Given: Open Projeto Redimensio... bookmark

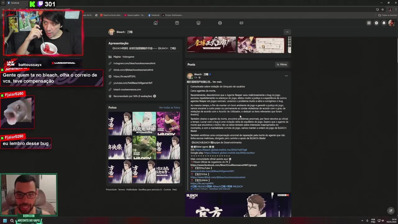Looking at the screenshot, I should coord(172,15).
